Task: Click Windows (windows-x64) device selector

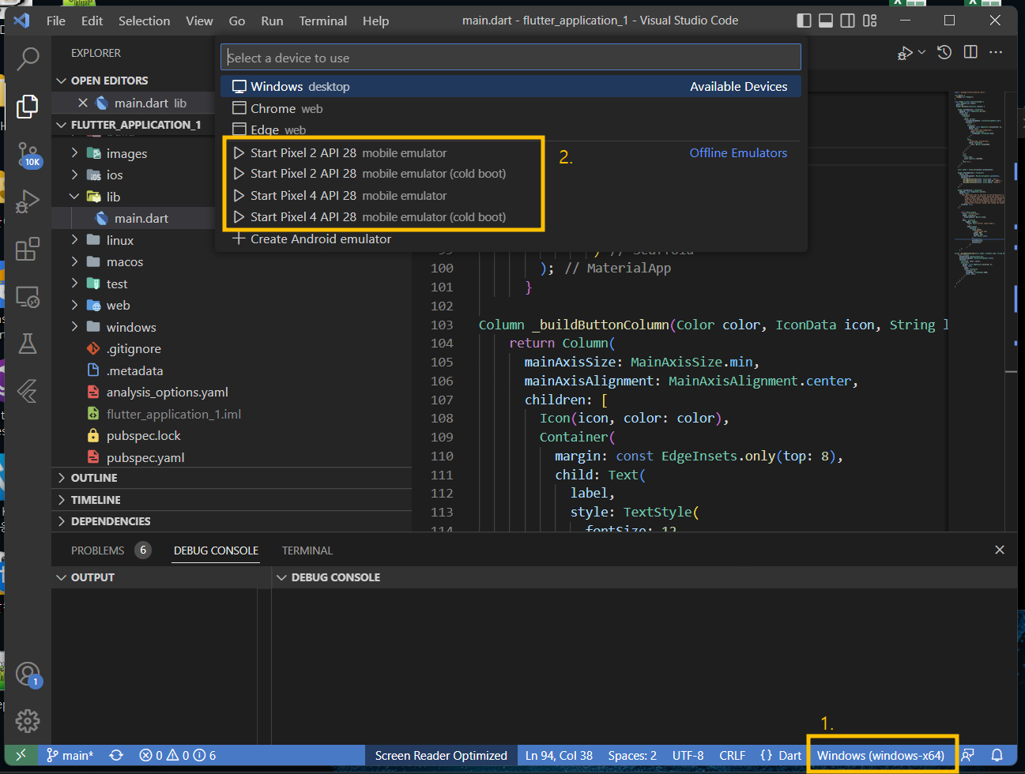Action: pyautogui.click(x=880, y=756)
